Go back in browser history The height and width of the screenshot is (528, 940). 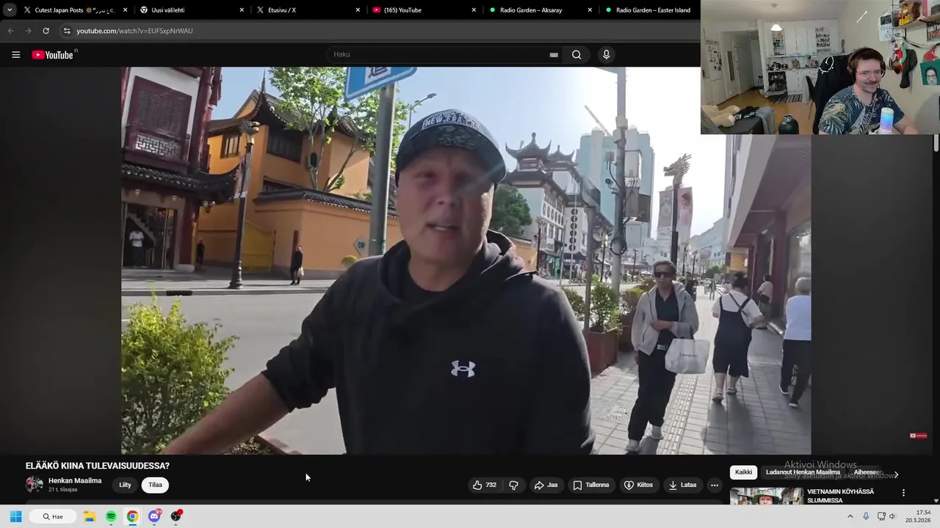10,31
